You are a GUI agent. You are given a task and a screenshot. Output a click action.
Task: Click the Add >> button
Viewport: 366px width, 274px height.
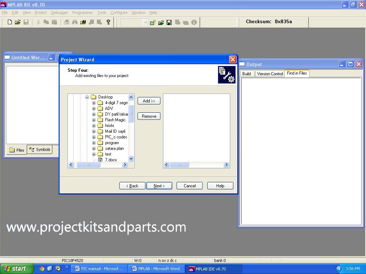point(149,101)
